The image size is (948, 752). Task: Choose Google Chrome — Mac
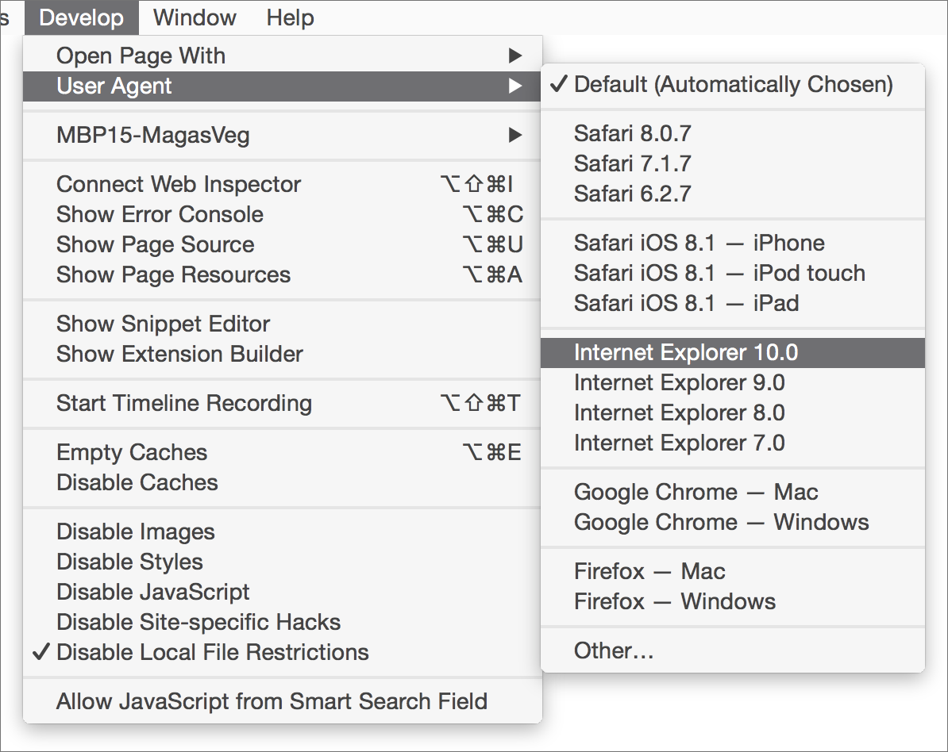coord(733,493)
